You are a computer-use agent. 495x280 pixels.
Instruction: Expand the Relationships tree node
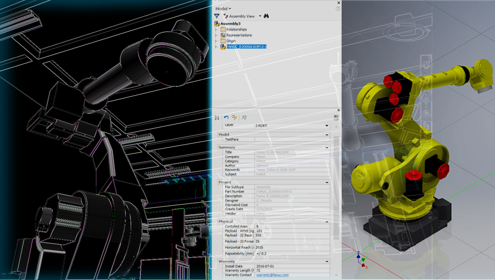216,29
